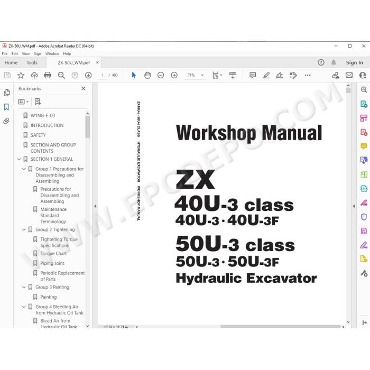370x370 pixels.
Task: Open the find text magnifier
Action: pyautogui.click(x=61, y=75)
